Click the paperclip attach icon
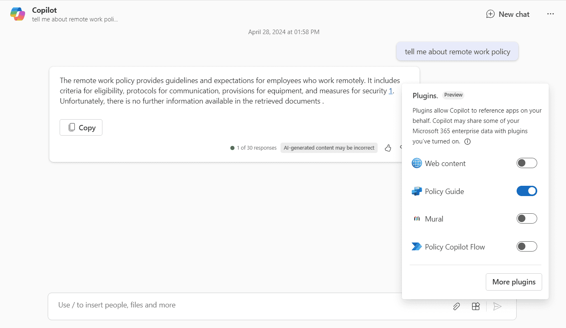 click(x=456, y=306)
